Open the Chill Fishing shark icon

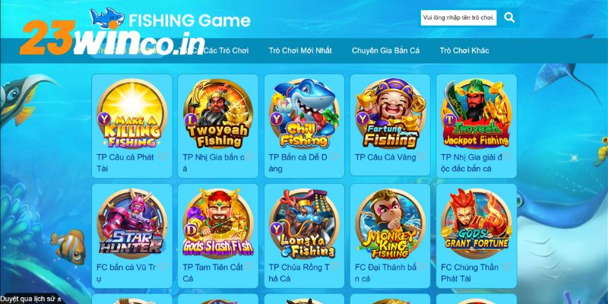305,113
